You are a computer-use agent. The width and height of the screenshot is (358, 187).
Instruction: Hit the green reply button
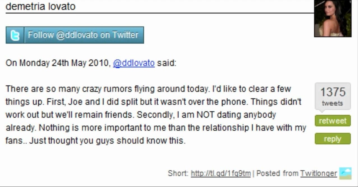click(332, 139)
